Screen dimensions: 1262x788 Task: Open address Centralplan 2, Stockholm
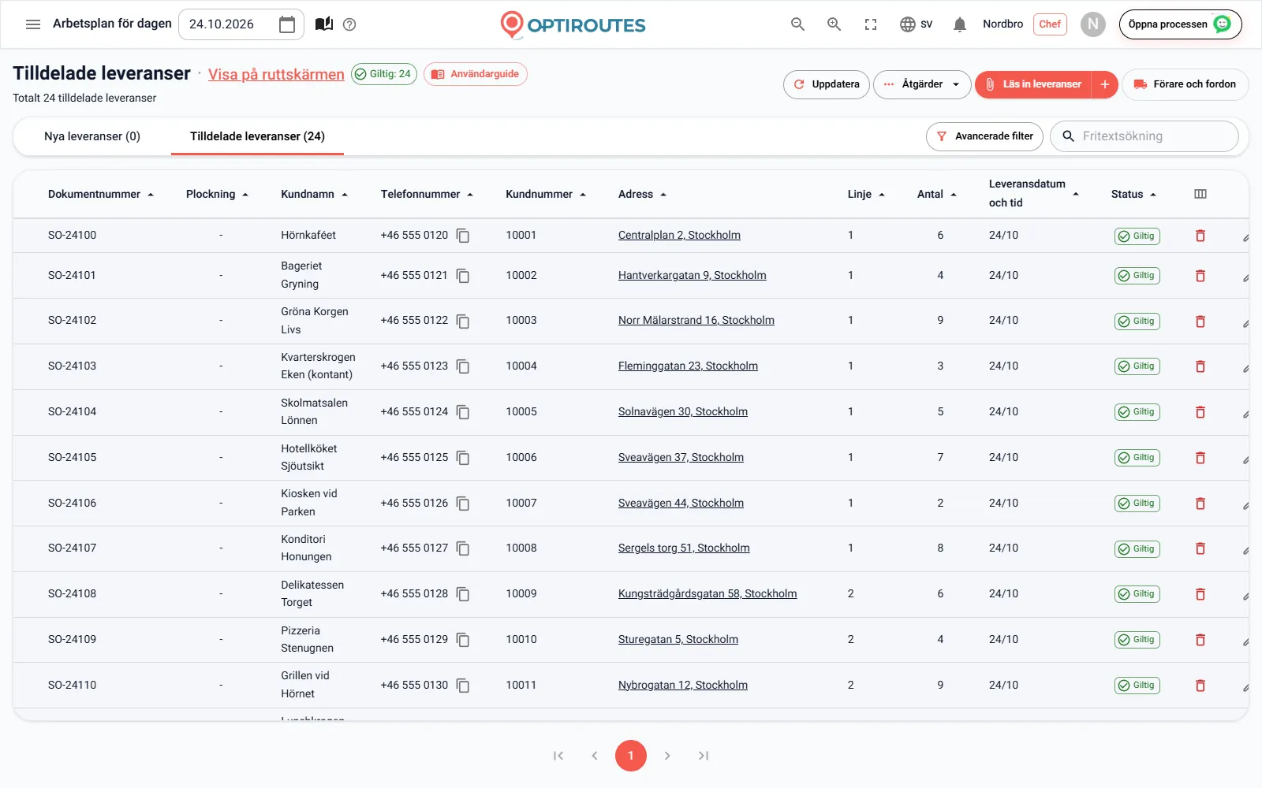tap(679, 236)
